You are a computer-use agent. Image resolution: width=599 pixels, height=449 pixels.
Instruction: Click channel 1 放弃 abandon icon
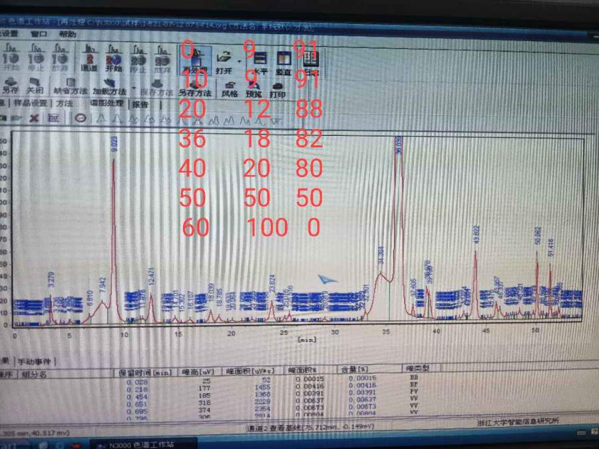click(60, 57)
